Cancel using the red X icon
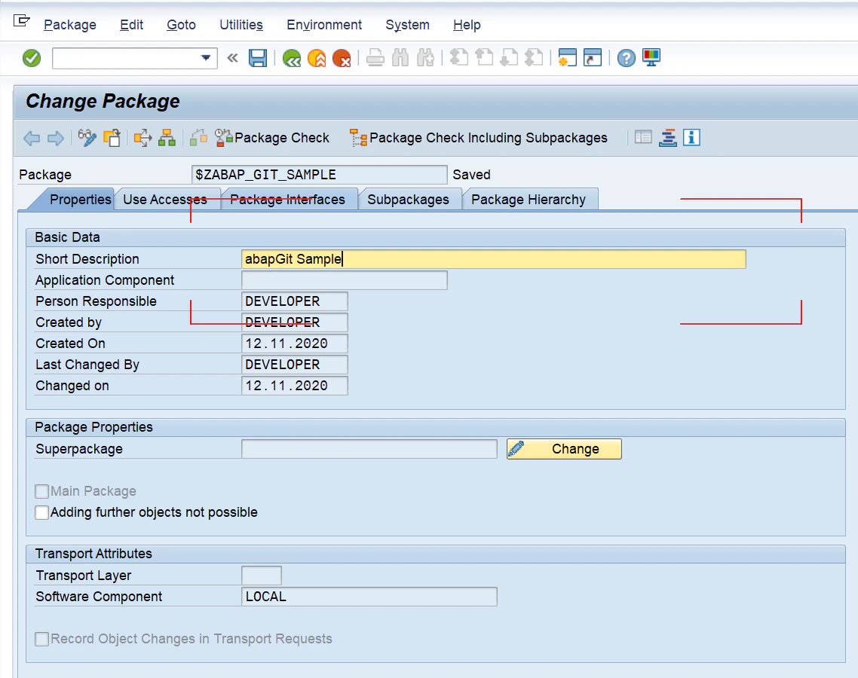 (342, 58)
